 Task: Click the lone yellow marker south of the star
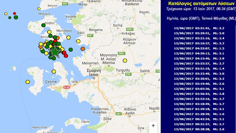pos(54,72)
